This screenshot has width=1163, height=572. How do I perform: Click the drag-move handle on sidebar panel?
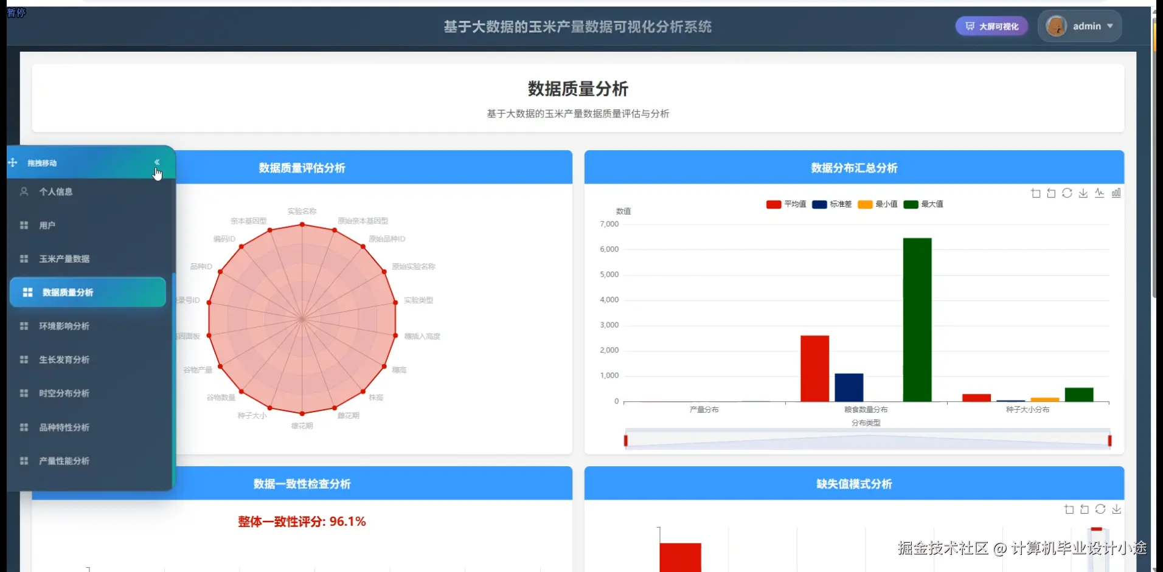pyautogui.click(x=12, y=162)
